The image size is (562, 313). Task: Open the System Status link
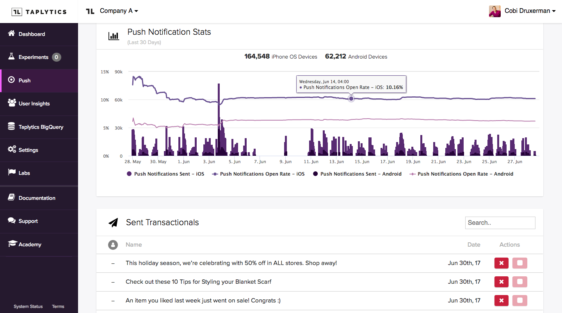point(28,306)
